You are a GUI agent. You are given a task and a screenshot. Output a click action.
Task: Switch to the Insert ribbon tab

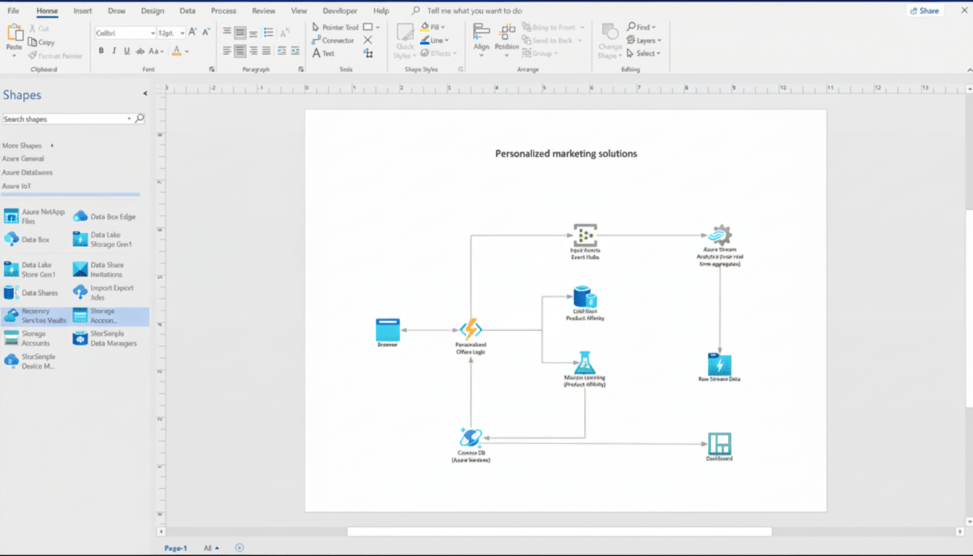point(82,10)
